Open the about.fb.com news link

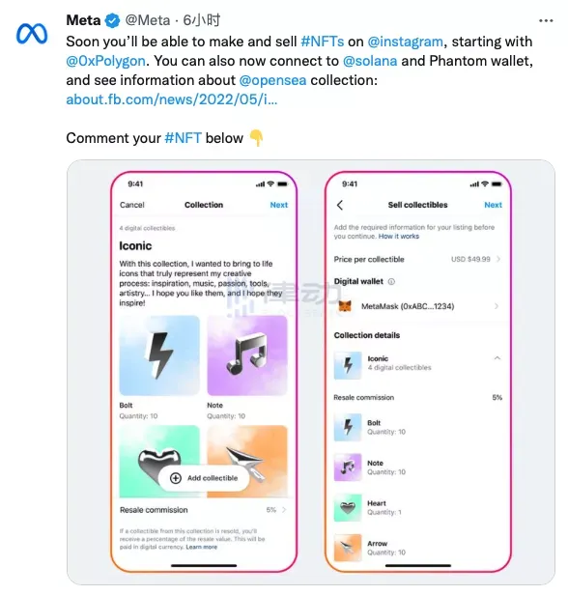click(x=172, y=99)
